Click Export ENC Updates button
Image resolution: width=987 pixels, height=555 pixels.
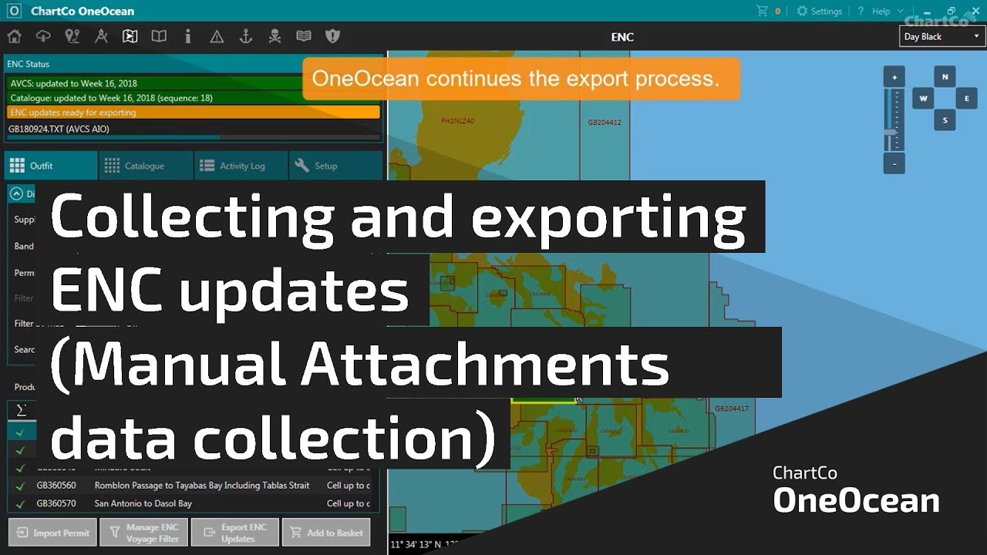234,533
